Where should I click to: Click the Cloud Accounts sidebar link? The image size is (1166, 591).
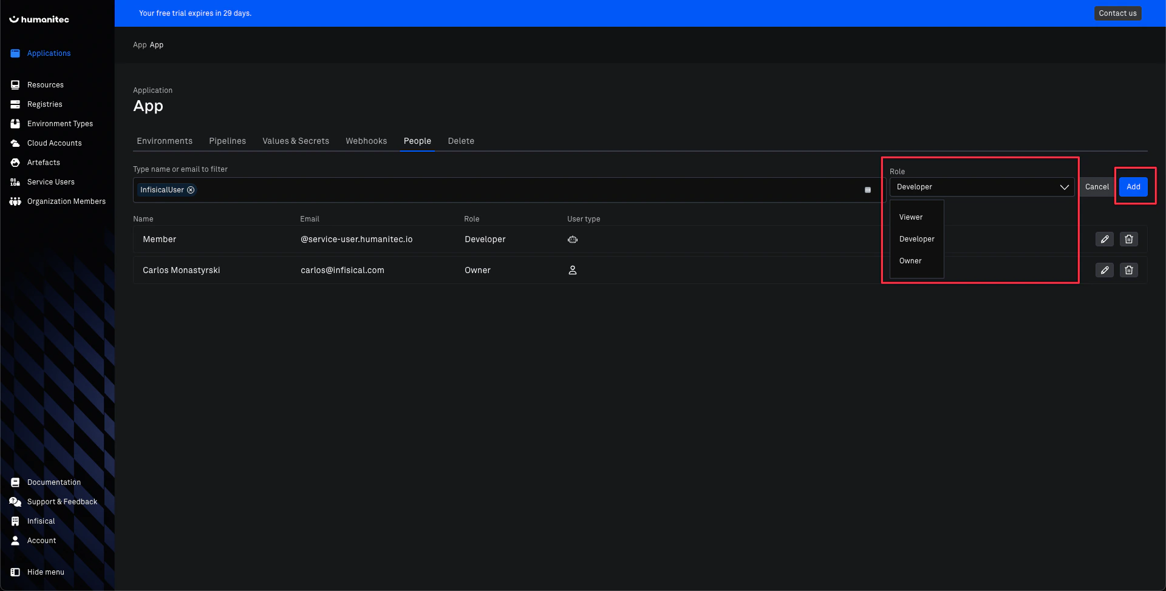click(55, 143)
